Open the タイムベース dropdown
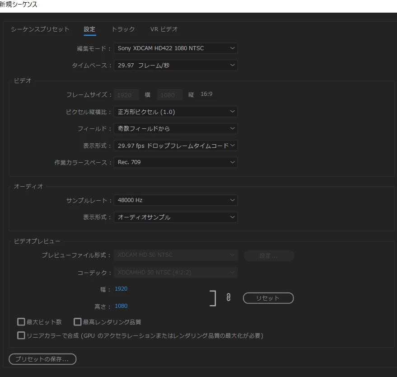This screenshot has height=377, width=397. (x=176, y=65)
